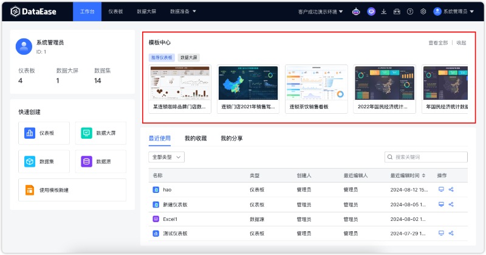The image size is (486, 255).
Task: Click 查看全部 link in template center
Action: coord(438,43)
